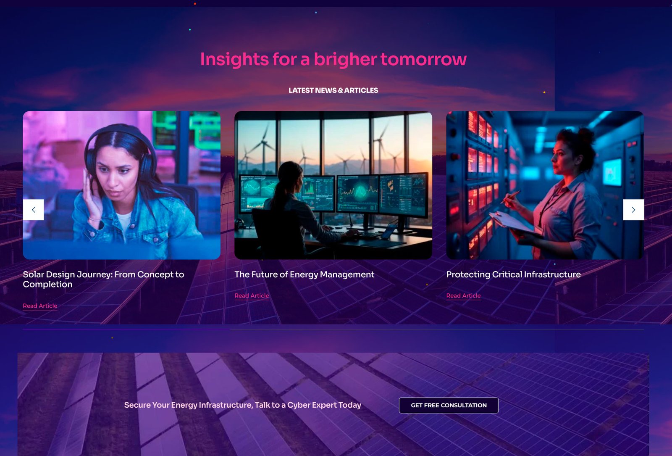The image size is (672, 456).
Task: Follow Read Article under Future of Energy Management
Action: (x=252, y=296)
